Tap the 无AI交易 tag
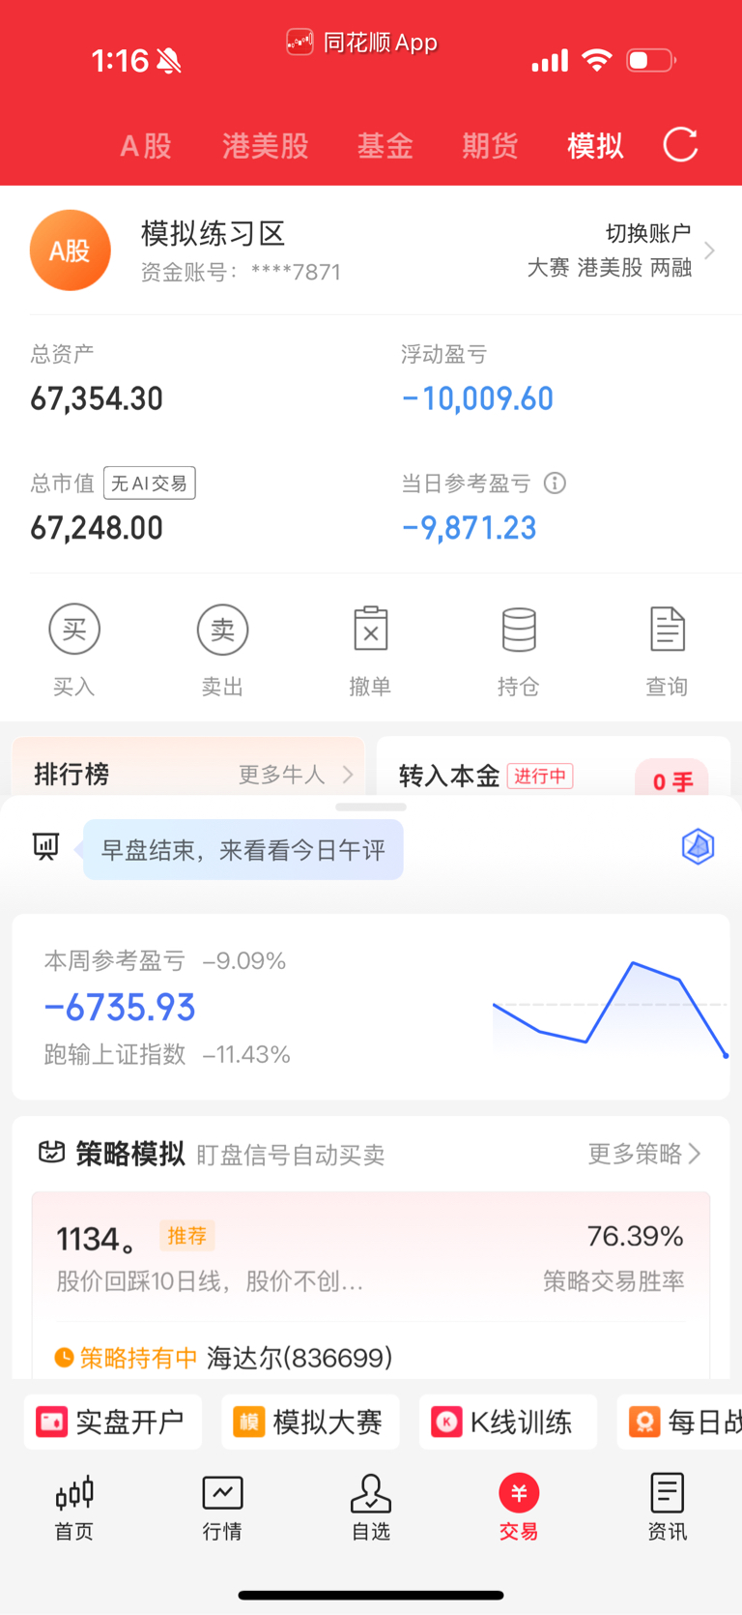The image size is (742, 1615). (x=150, y=483)
